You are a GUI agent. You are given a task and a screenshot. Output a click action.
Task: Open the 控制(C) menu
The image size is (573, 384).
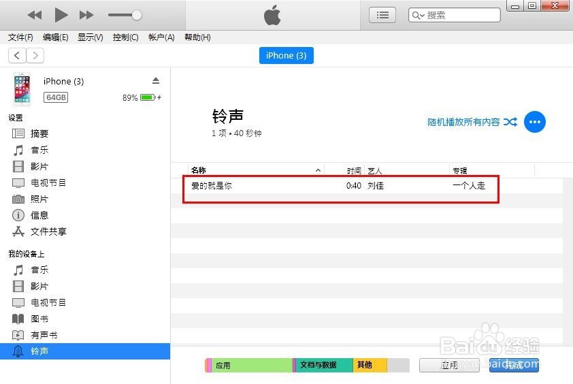point(125,37)
